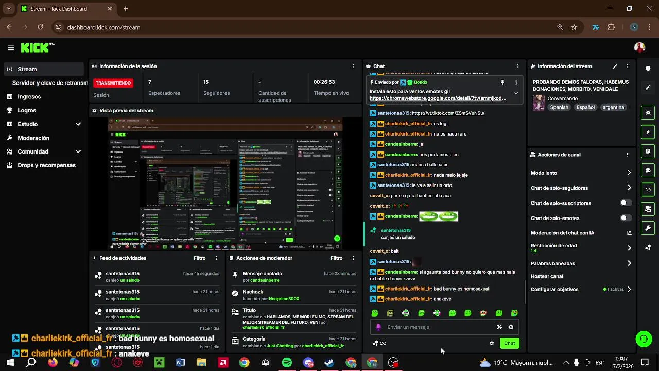
Task: Click the channel points icon in right toolbar
Action: tap(648, 247)
